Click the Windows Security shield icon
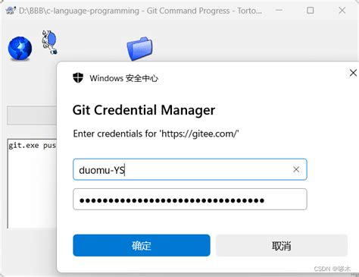Viewport: 359px width, 277px height. tap(78, 78)
